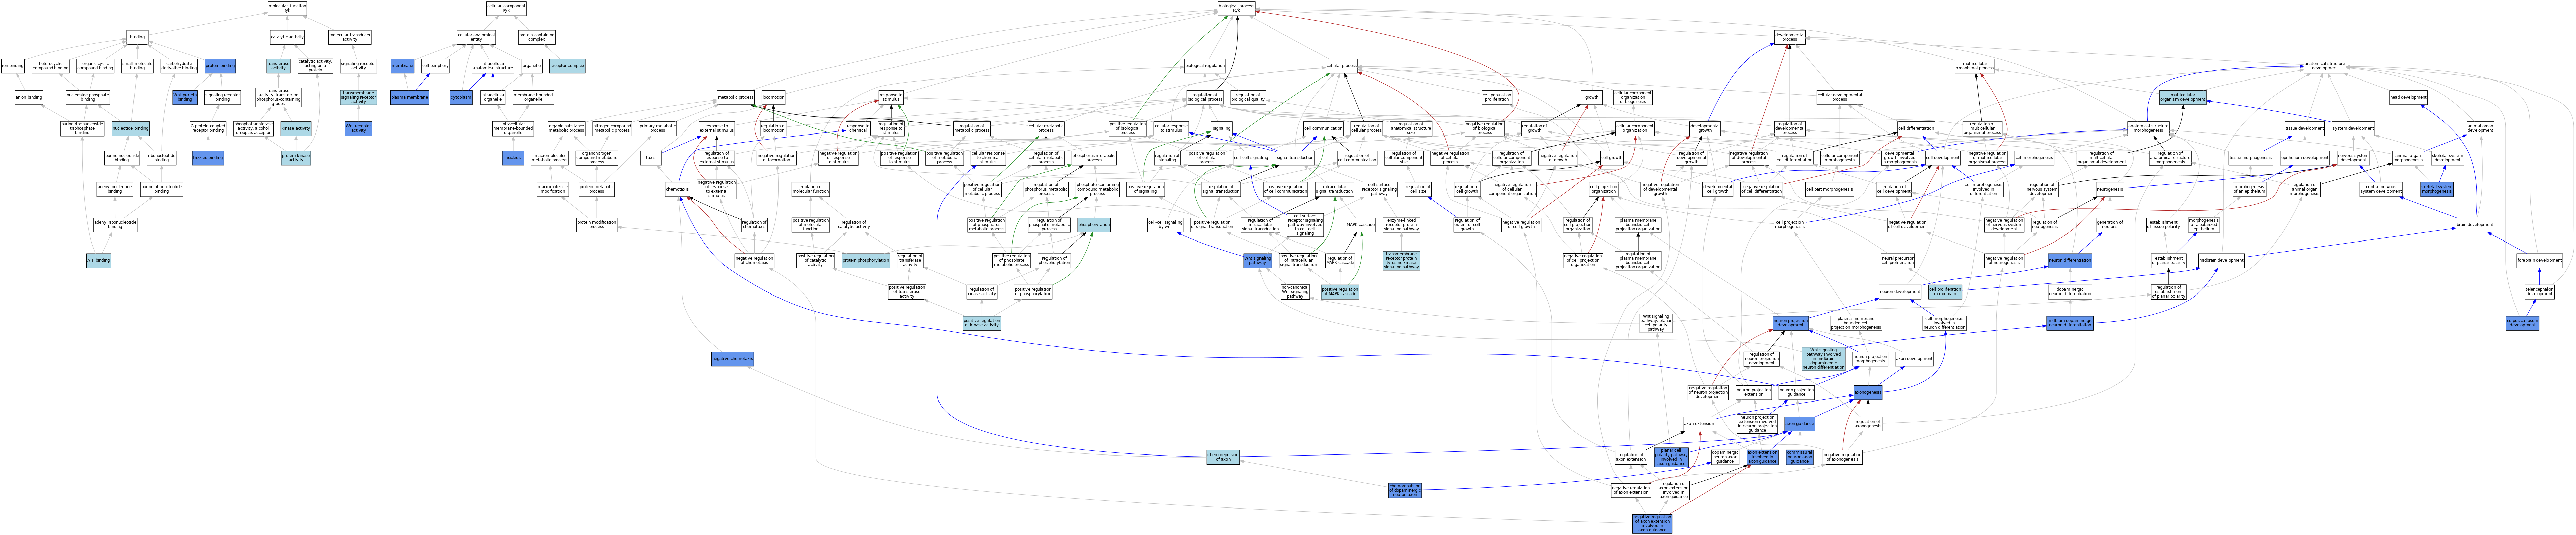Select the protein modification process node

tap(597, 225)
